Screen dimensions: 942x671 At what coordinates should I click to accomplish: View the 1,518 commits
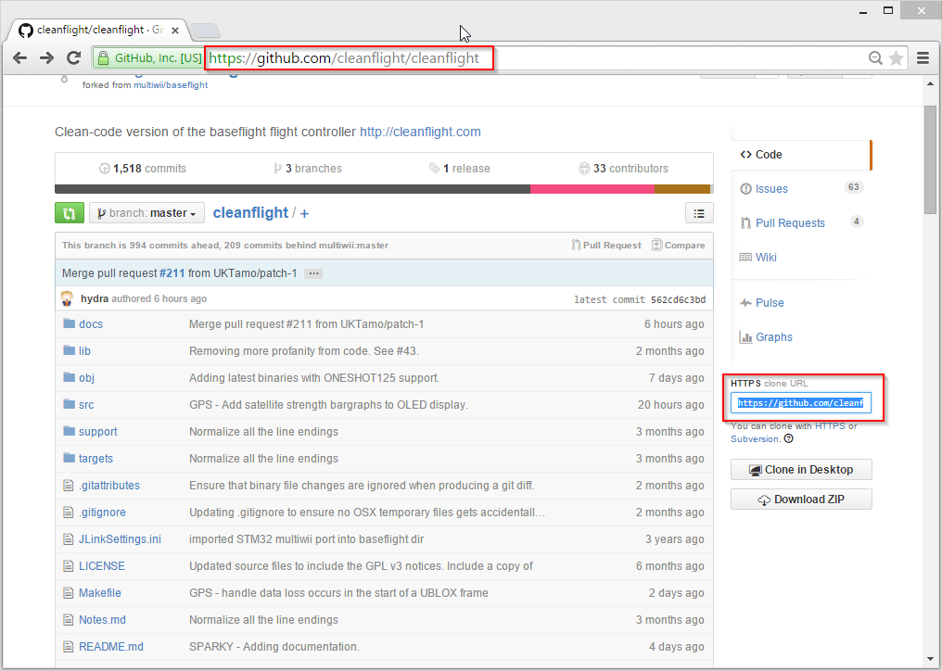point(143,169)
